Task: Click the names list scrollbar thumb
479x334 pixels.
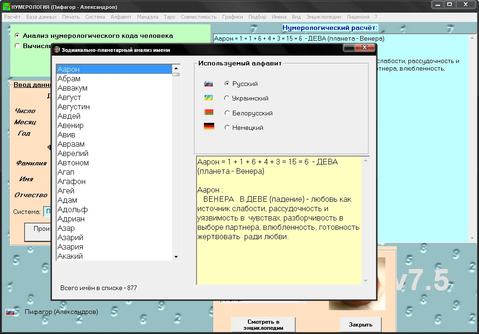Action: [176, 74]
